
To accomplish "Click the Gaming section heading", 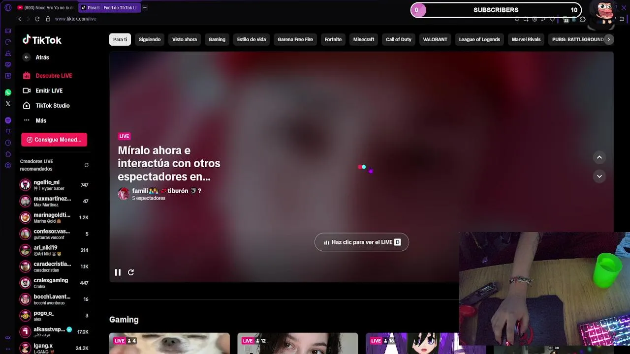I will 124,320.
